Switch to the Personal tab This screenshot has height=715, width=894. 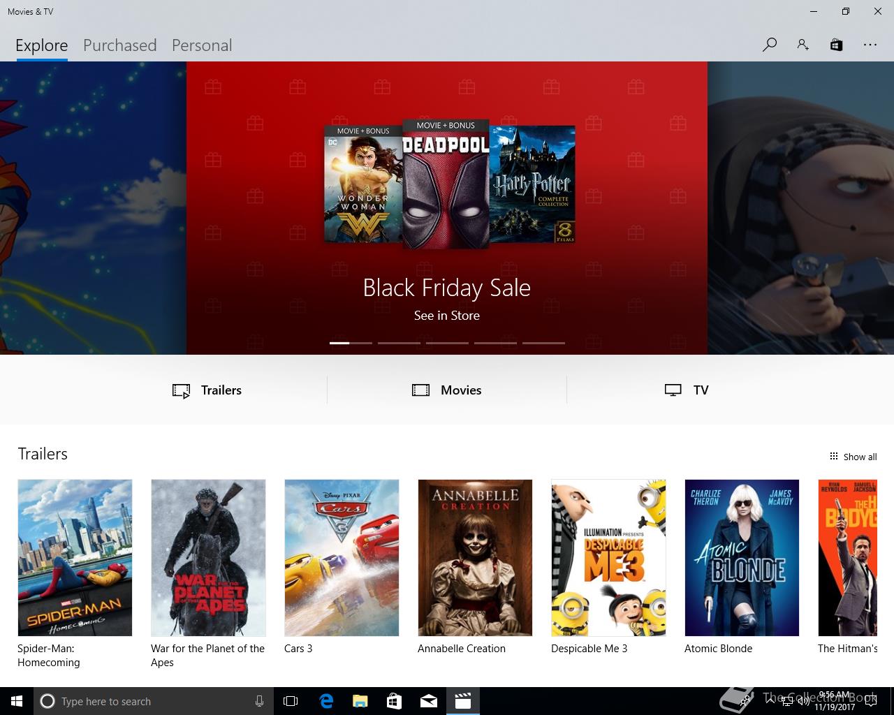tap(202, 45)
